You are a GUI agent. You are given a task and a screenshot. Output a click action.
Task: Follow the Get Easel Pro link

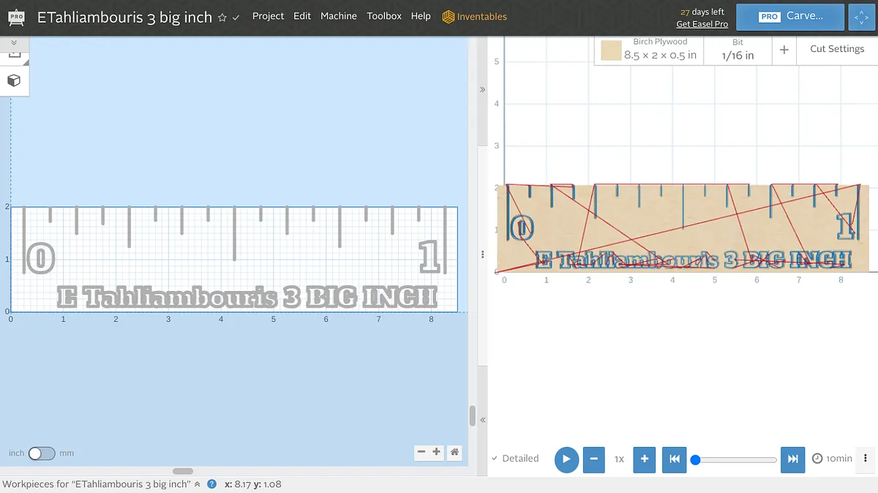point(702,24)
